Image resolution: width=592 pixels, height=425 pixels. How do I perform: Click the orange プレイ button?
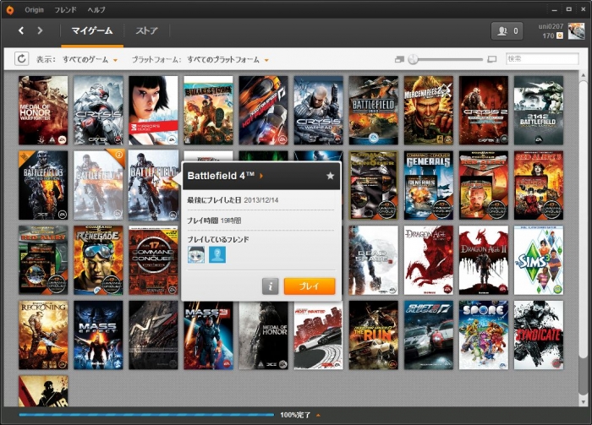point(310,286)
